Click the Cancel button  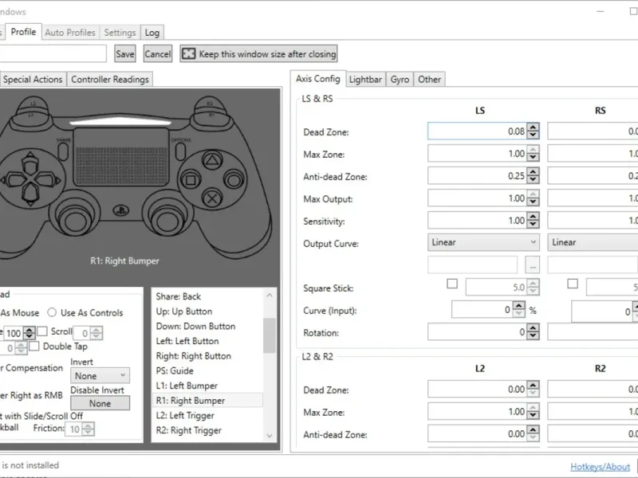(x=158, y=53)
